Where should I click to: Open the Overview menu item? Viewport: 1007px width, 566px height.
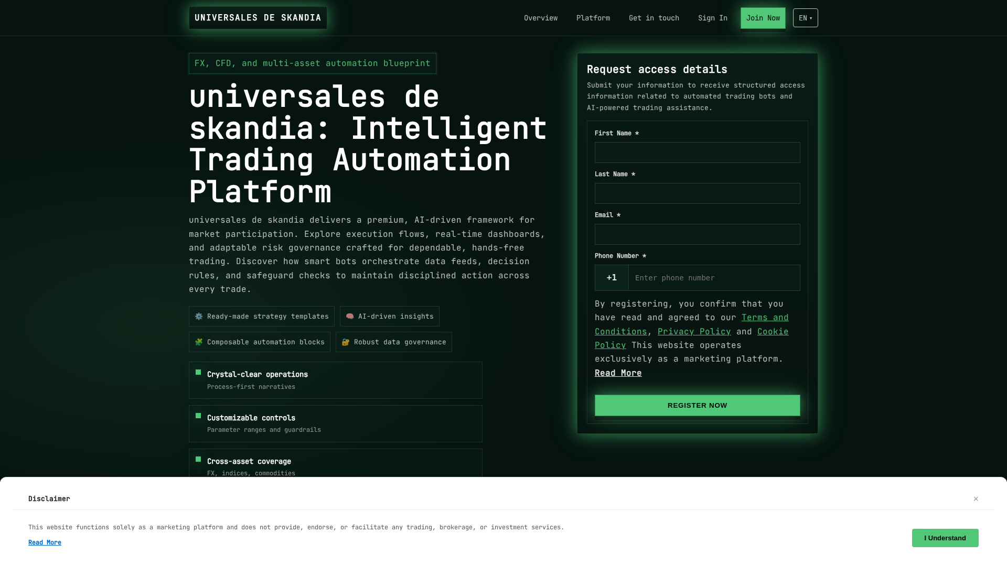coord(540,18)
